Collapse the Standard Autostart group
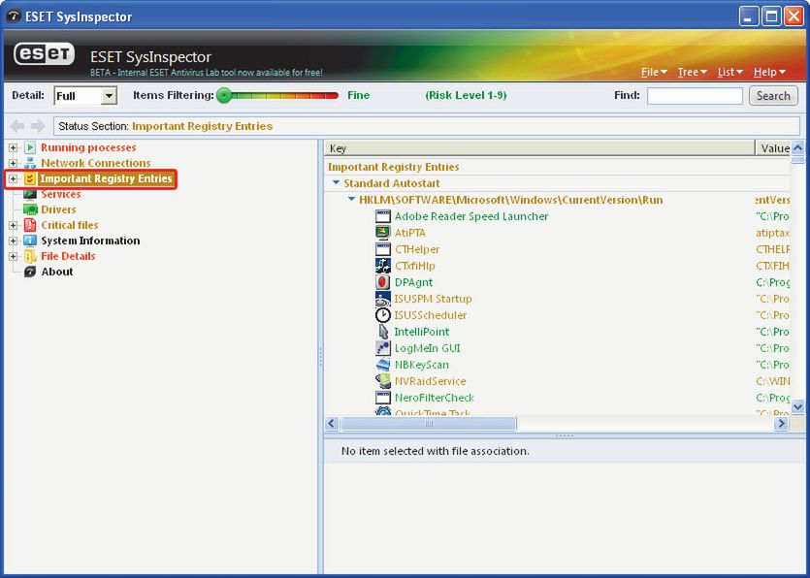 (337, 183)
